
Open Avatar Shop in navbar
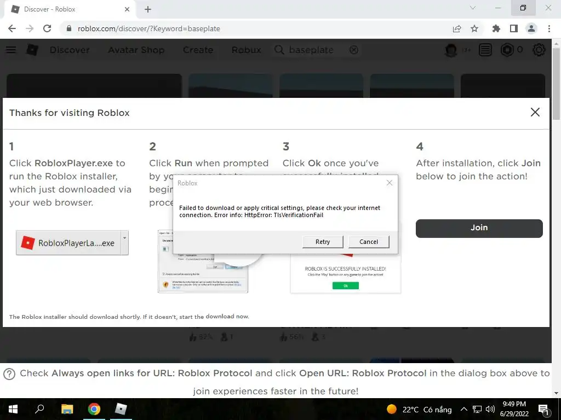click(x=136, y=50)
